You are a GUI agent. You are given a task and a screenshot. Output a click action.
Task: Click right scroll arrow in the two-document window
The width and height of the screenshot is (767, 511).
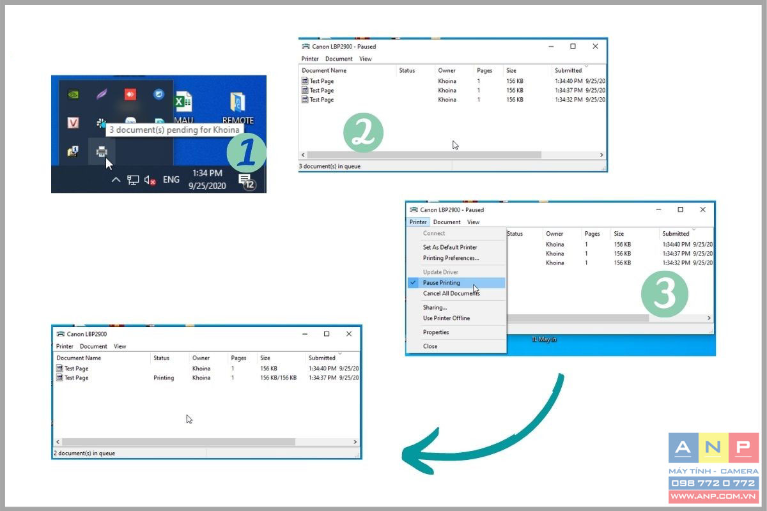355,441
